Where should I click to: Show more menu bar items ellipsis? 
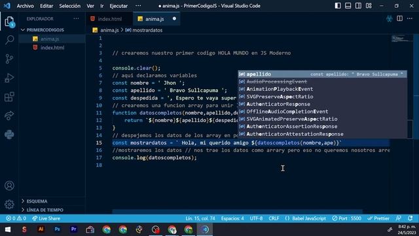coord(138,6)
